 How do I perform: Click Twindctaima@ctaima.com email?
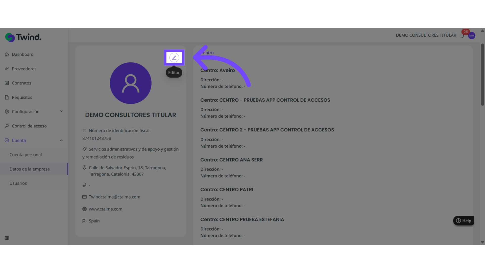(x=114, y=197)
